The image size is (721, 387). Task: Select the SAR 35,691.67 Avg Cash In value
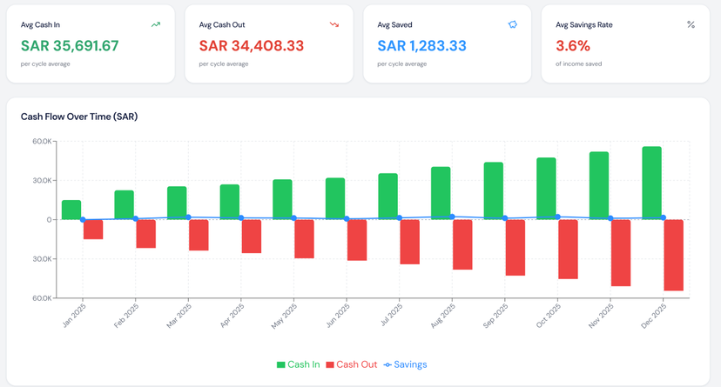(x=70, y=45)
